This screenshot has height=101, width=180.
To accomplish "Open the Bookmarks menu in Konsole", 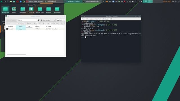I will tap(98, 19).
